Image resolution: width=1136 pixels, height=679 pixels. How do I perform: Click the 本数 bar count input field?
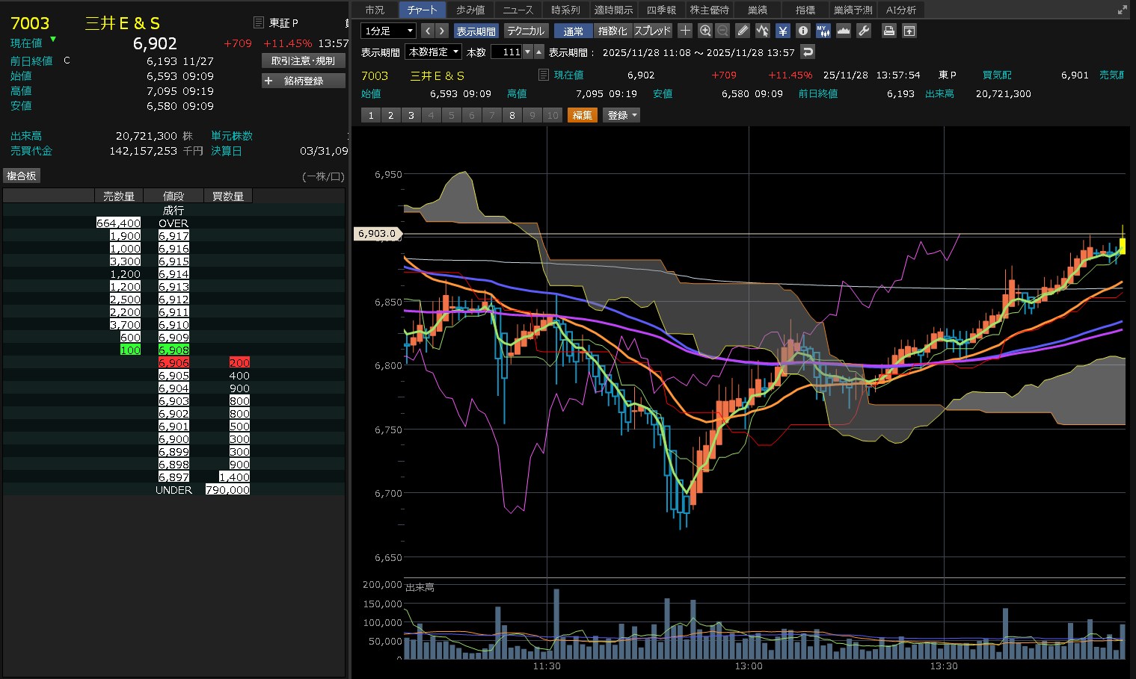coord(506,52)
